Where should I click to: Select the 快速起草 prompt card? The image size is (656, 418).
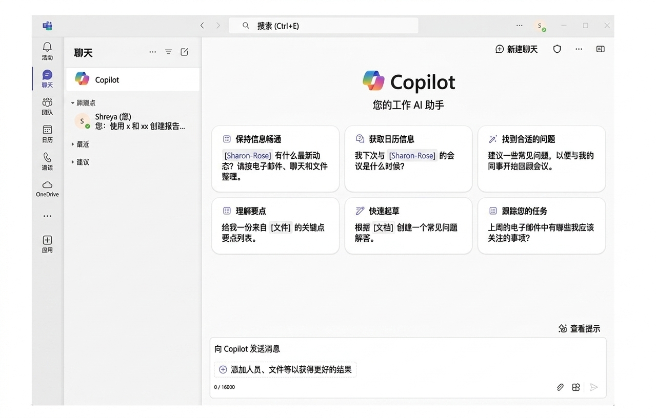[408, 226]
